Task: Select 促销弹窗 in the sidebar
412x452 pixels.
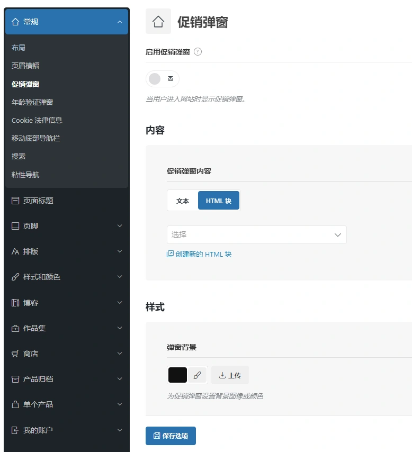Action: pos(25,84)
